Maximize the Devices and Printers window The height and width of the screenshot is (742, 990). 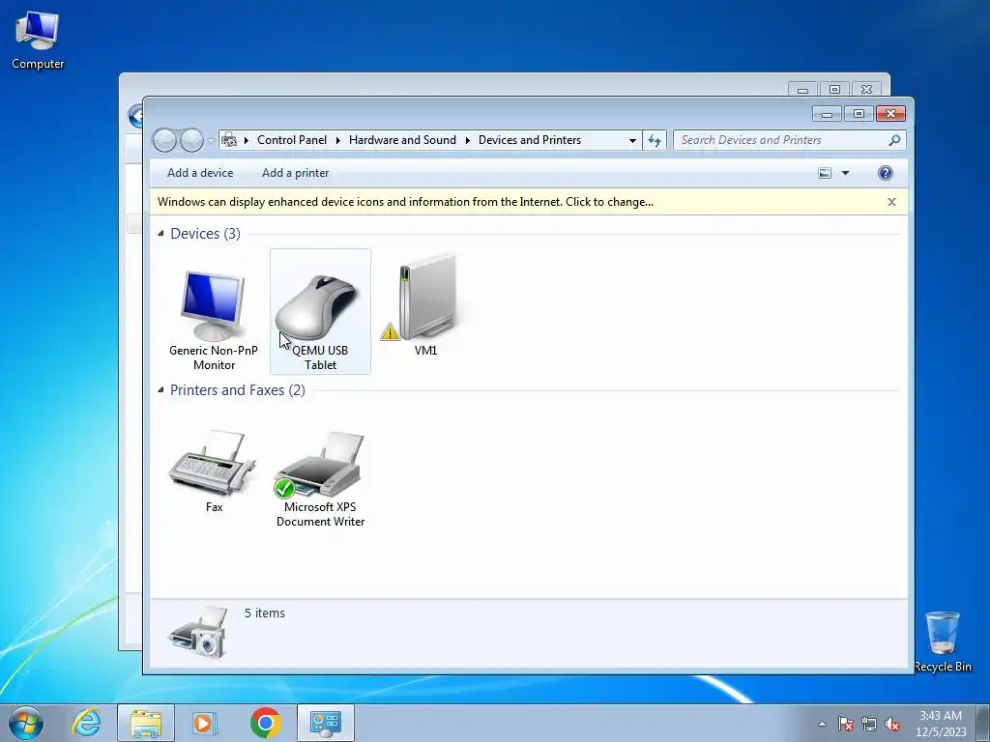[x=859, y=114]
